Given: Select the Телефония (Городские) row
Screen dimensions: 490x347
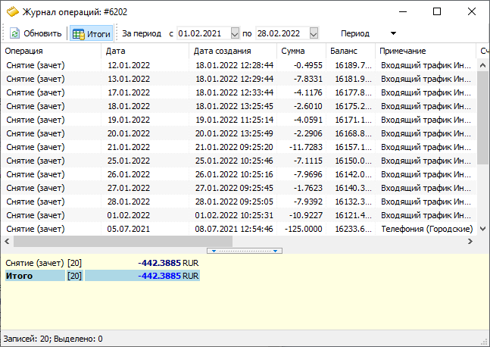Looking at the screenshot, I should [x=239, y=229].
